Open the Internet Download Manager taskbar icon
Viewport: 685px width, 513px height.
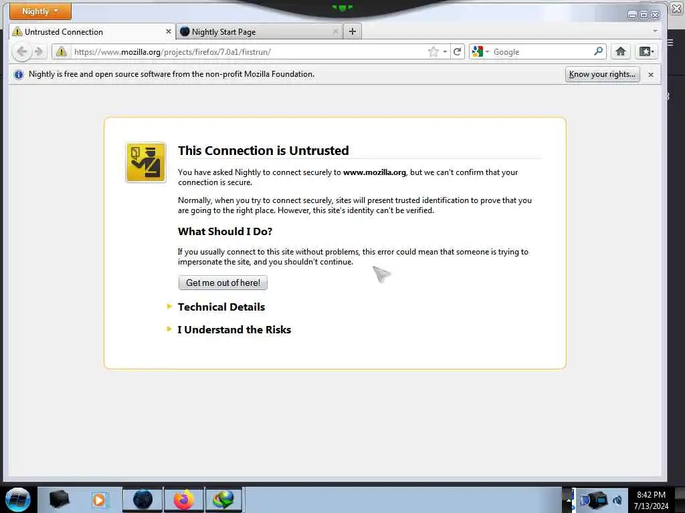point(223,500)
